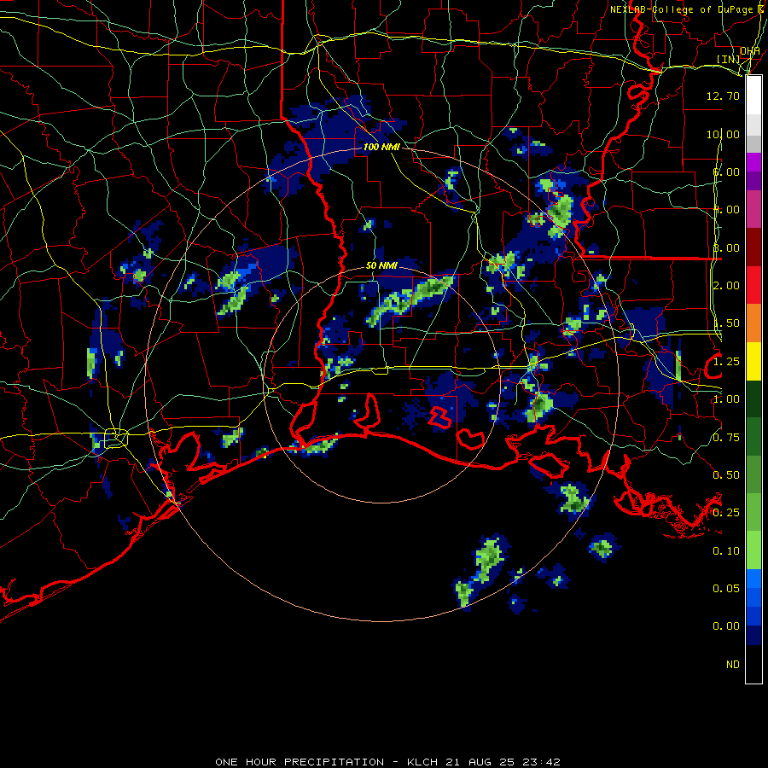Click the OHA product label

pyautogui.click(x=749, y=50)
